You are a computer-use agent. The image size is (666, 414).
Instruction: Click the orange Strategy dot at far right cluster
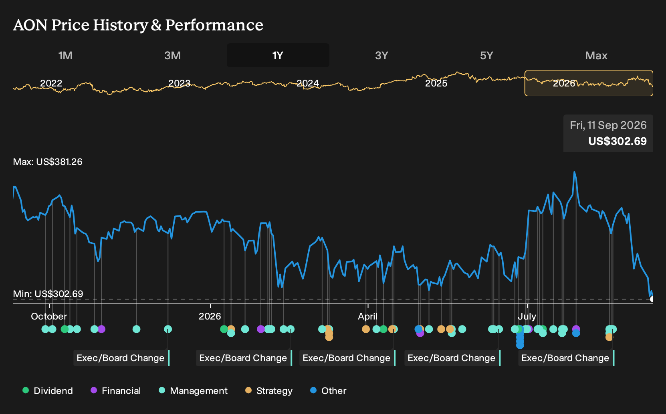609,337
